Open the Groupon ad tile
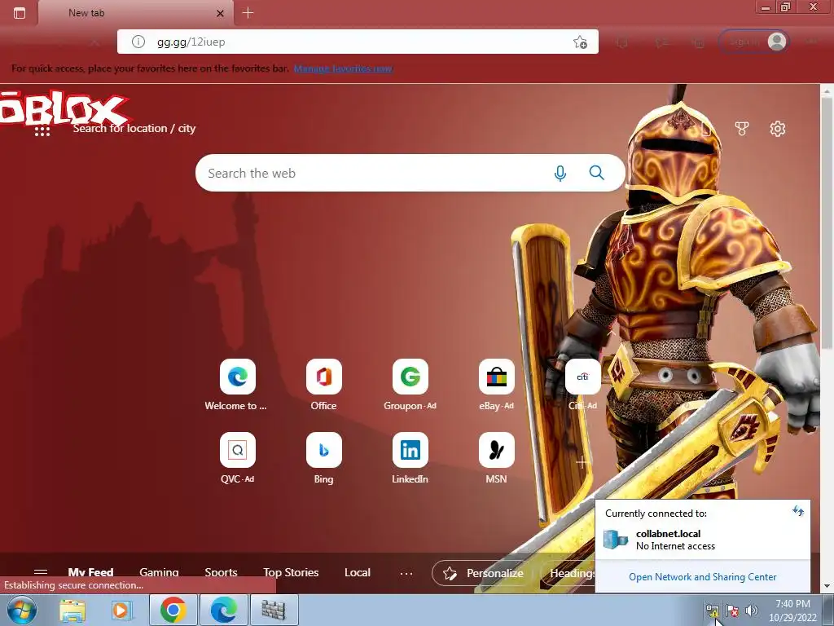This screenshot has width=834, height=626. click(410, 385)
